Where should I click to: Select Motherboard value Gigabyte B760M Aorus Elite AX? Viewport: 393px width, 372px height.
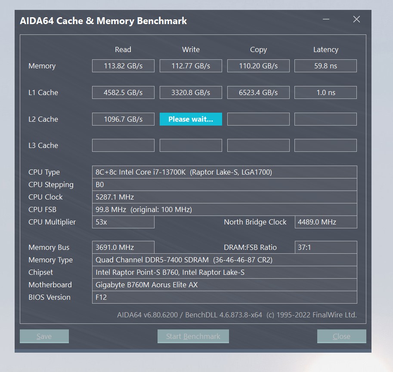[224, 285]
